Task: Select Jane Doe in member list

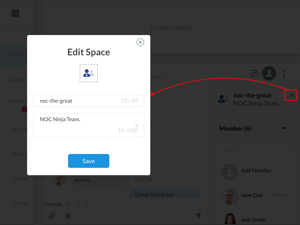Action: 252,195
